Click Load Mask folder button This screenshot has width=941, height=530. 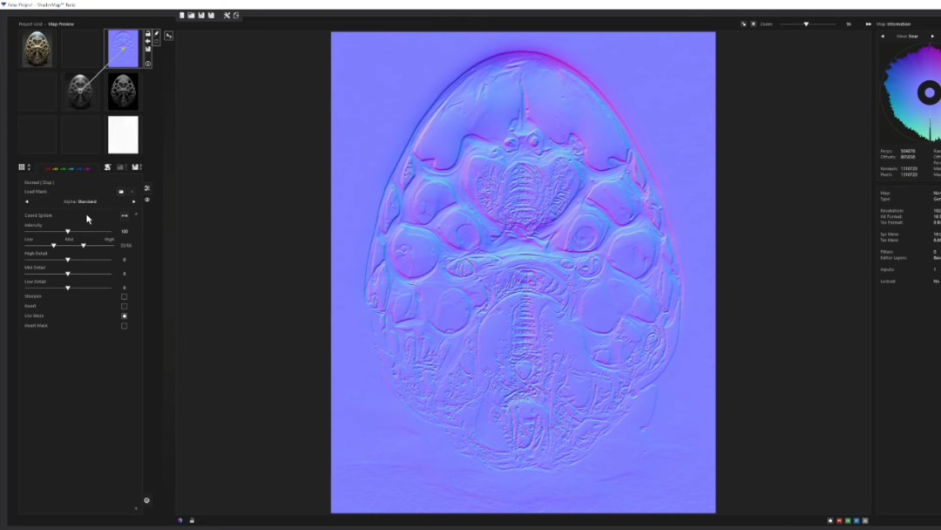coord(121,192)
